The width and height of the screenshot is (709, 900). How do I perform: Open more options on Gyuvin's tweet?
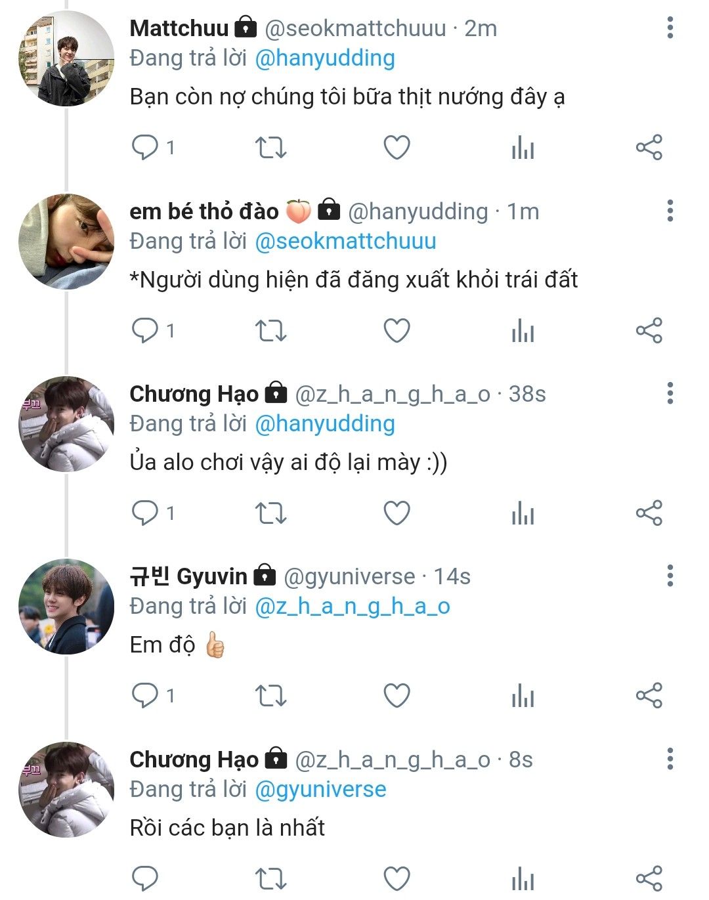670,576
